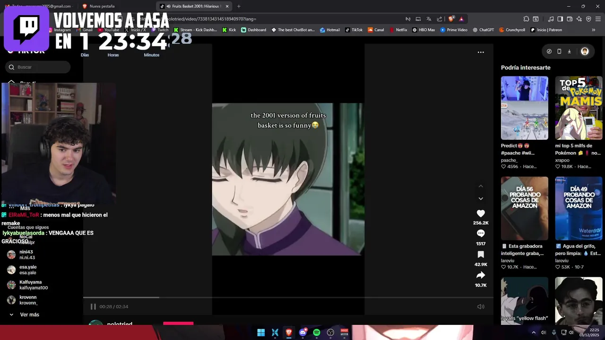This screenshot has width=605, height=340.
Task: Open Voicemeeter from the taskbar
Action: [x=345, y=332]
